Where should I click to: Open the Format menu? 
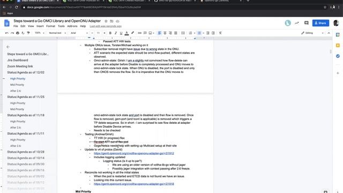[51, 26]
